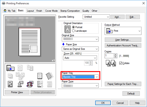The height and width of the screenshot is (107, 147).
Task: Increase copies with the up stepper arrow
Action: pos(116,55)
